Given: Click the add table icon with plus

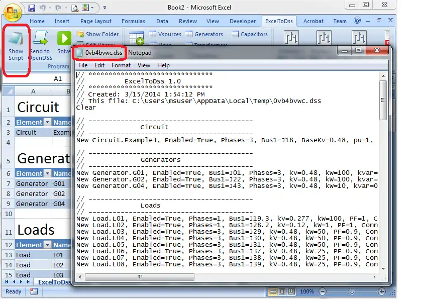Looking at the screenshot, I should (136, 38).
